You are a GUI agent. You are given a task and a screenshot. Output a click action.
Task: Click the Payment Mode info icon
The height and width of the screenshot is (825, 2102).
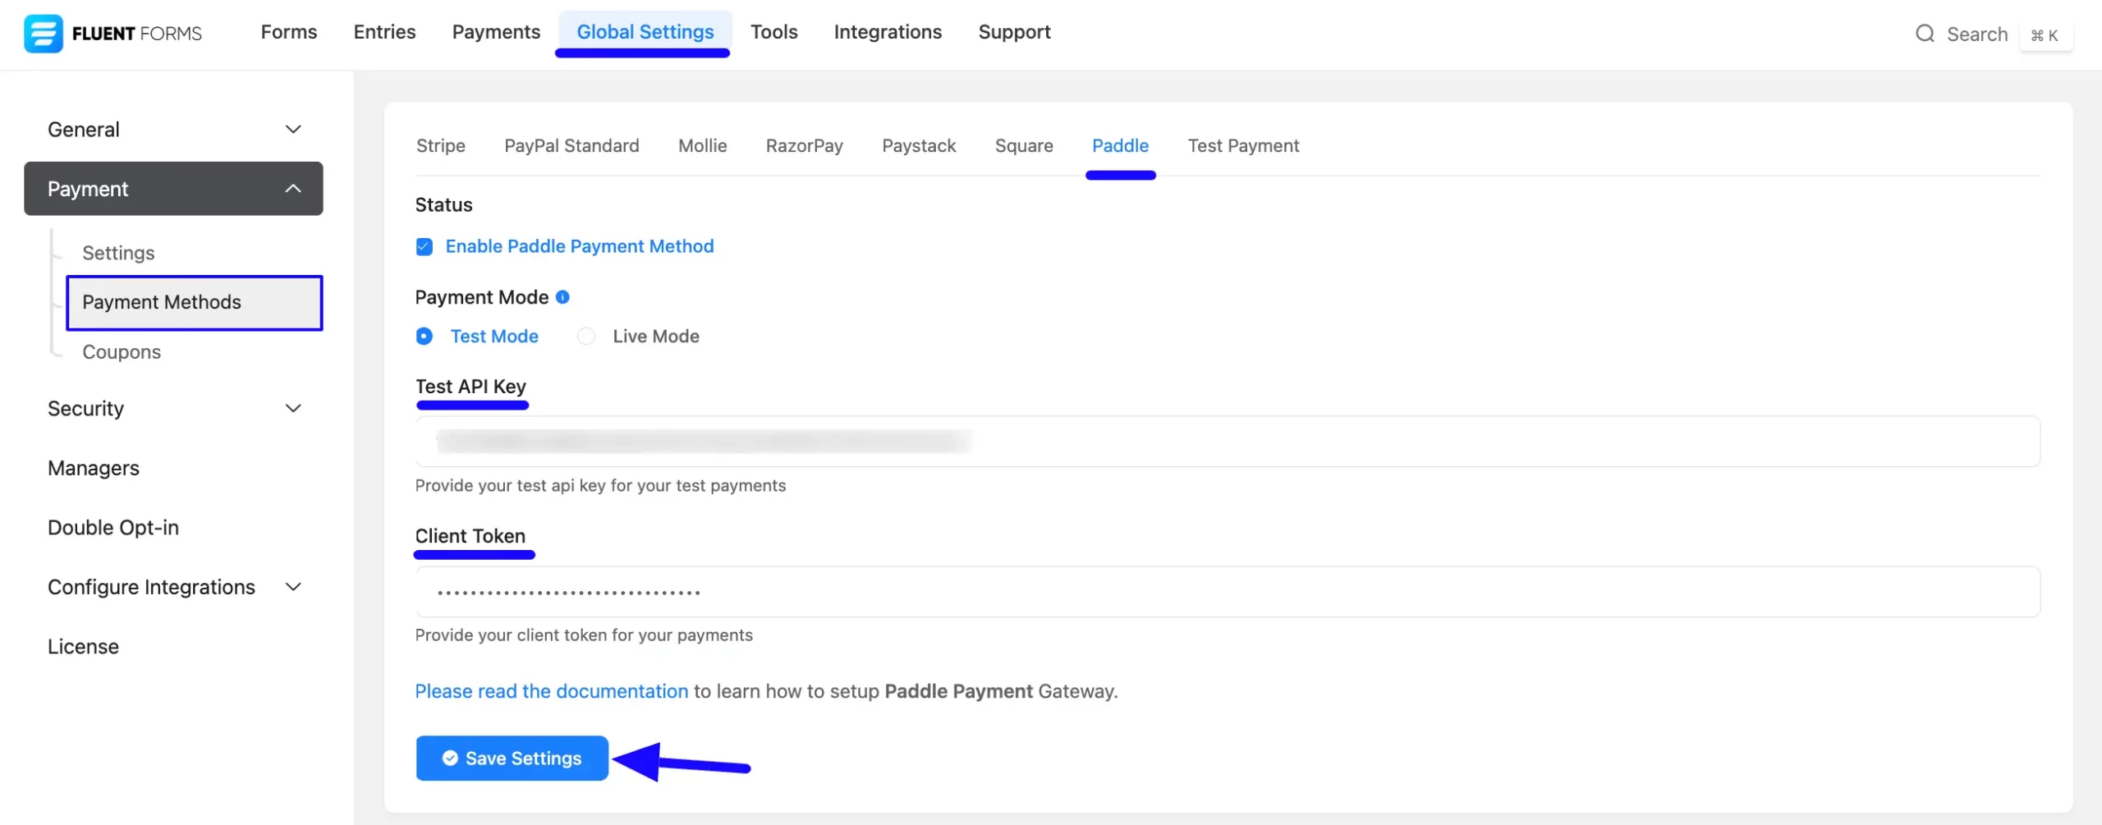click(562, 297)
